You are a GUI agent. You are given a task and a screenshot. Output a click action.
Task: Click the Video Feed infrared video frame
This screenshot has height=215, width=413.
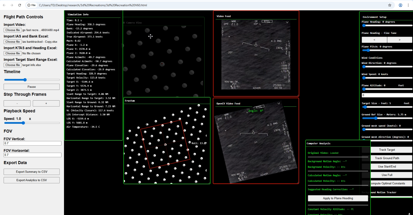(x=256, y=55)
